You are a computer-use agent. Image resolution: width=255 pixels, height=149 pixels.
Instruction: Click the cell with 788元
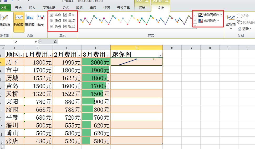(x=67, y=109)
